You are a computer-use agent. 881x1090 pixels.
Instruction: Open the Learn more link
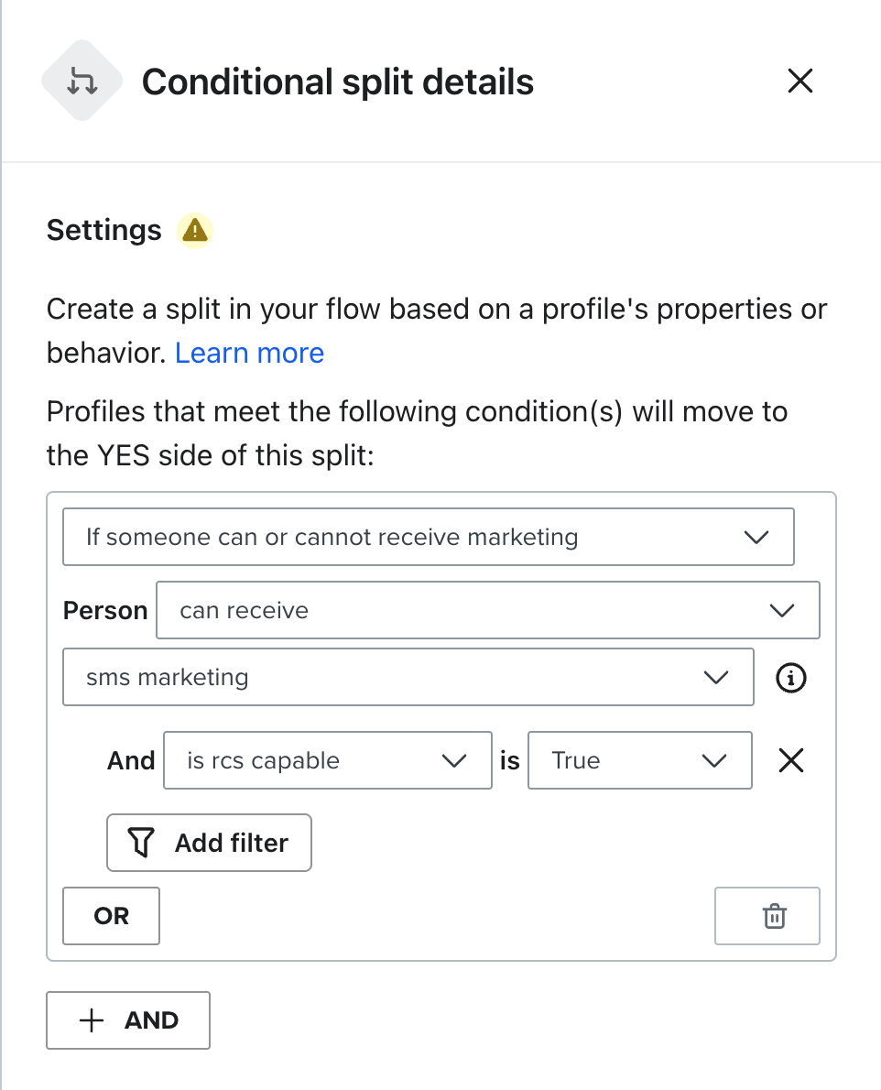pos(249,354)
